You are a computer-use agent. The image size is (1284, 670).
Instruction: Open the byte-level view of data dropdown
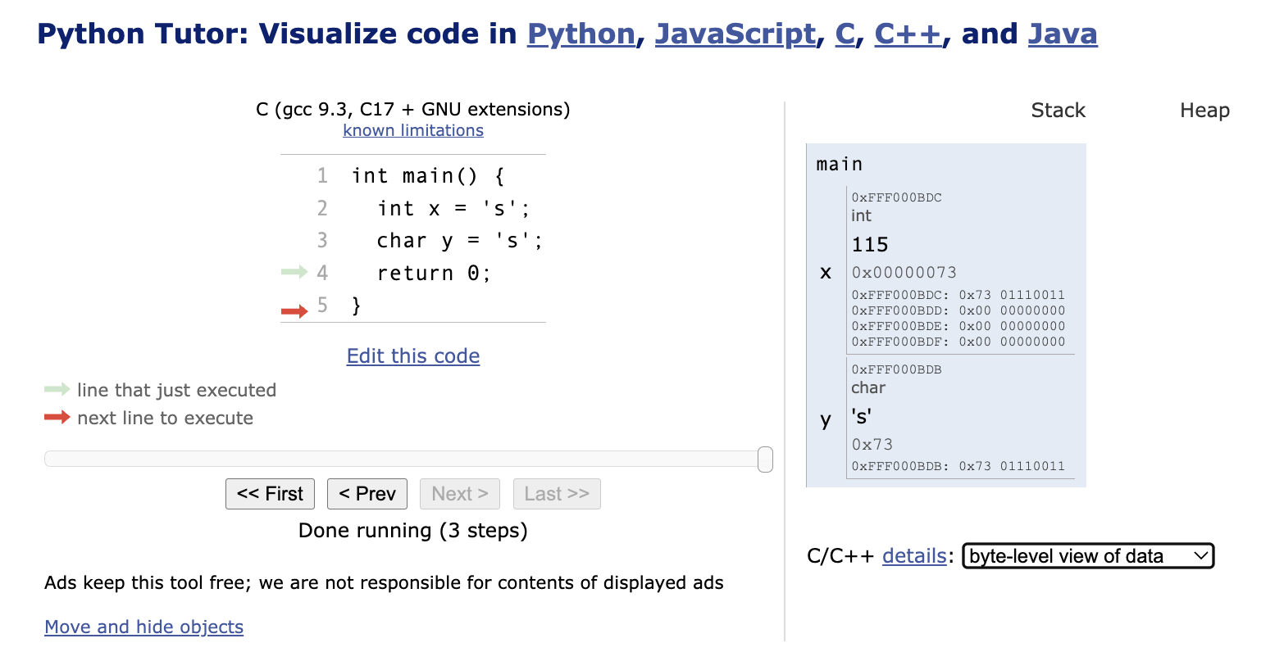pyautogui.click(x=1088, y=556)
